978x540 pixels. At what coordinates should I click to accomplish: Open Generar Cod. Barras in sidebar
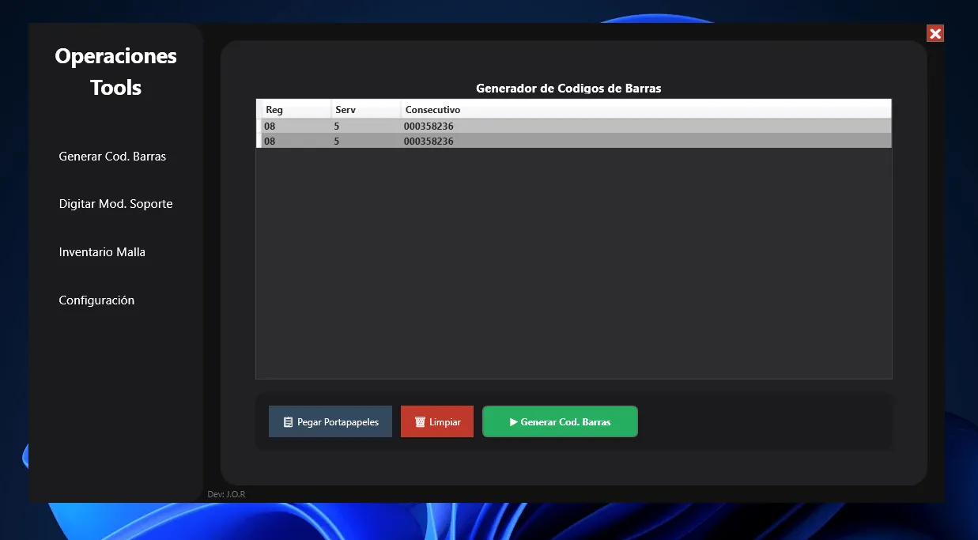tap(112, 157)
